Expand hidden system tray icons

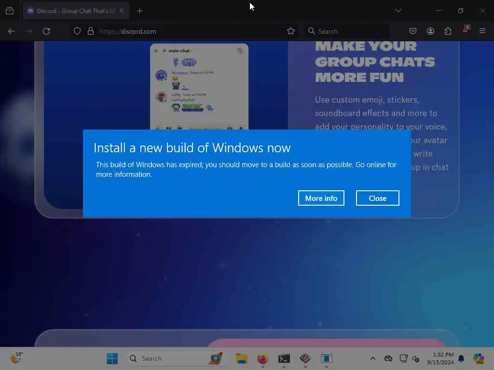(x=373, y=358)
